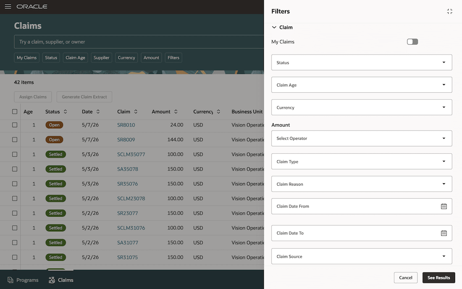The height and width of the screenshot is (289, 462).
Task: Open the Select Operator dropdown for Amount
Action: 362,139
